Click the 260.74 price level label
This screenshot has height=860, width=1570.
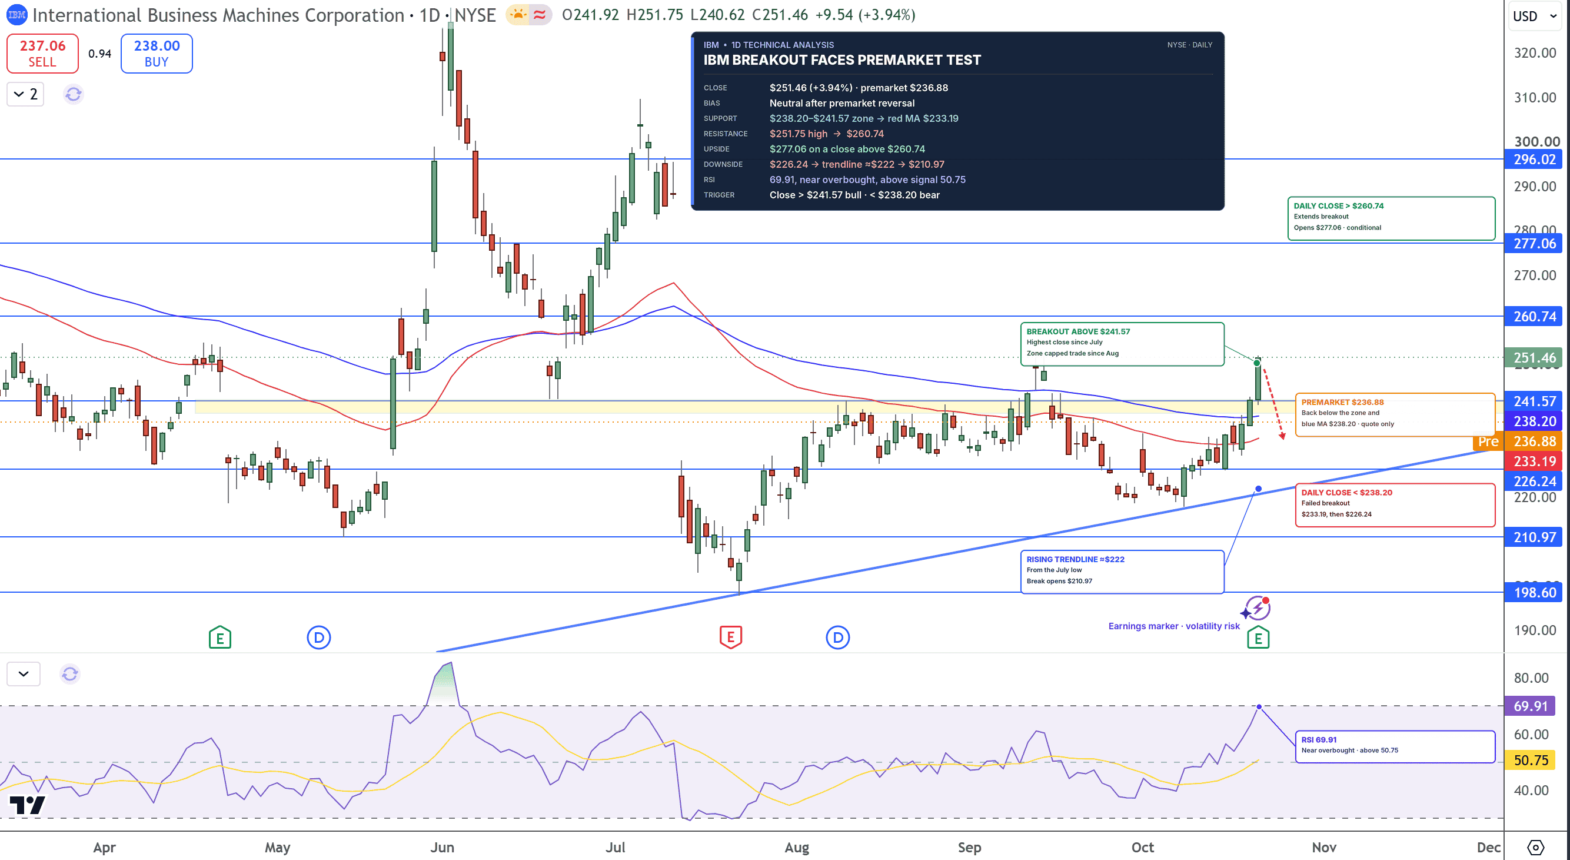pyautogui.click(x=1534, y=316)
